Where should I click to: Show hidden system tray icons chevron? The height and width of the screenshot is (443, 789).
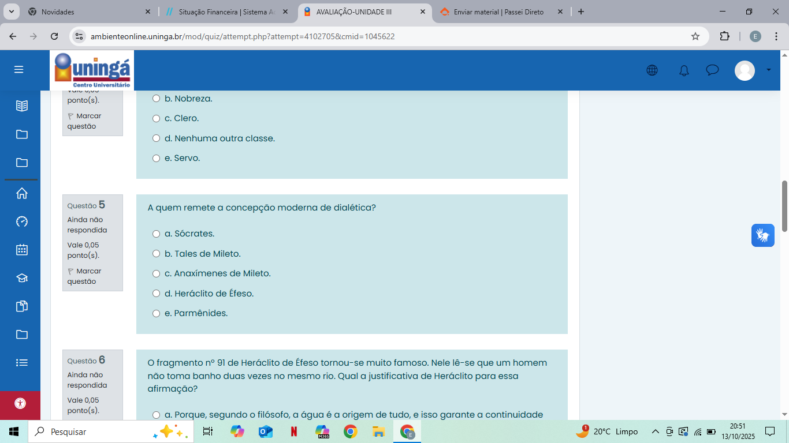pos(655,431)
